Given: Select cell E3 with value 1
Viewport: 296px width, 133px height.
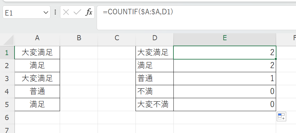Looking at the screenshot, I should point(225,79).
